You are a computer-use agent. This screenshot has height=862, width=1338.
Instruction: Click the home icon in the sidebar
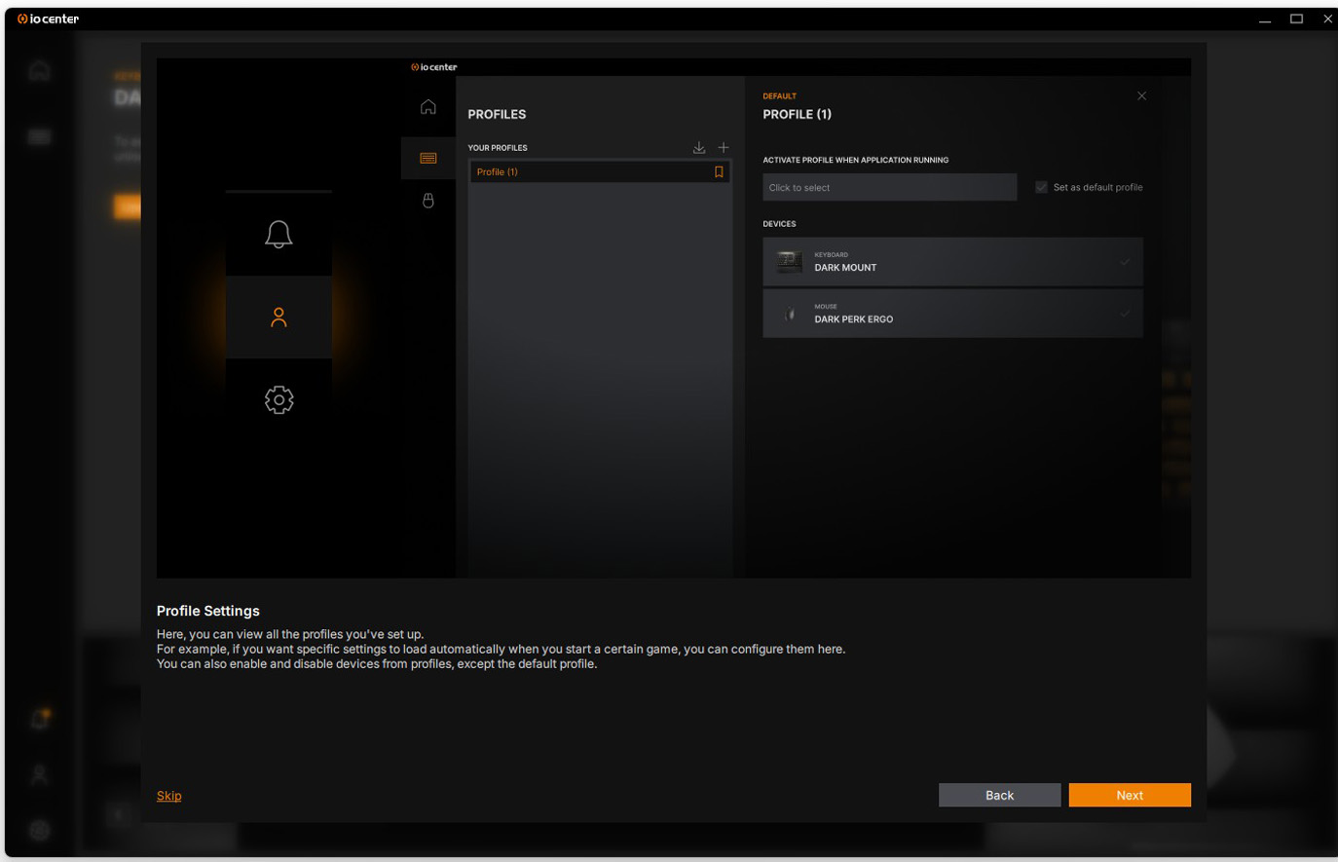(428, 107)
